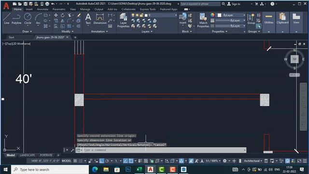Open Layer Properties manager
The image size is (309, 174).
coord(124,20)
